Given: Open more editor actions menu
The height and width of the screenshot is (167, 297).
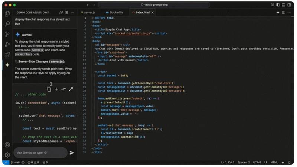Looking at the screenshot, I should click(x=289, y=13).
